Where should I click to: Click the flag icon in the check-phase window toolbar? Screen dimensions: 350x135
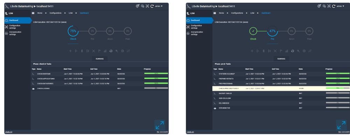(99, 51)
